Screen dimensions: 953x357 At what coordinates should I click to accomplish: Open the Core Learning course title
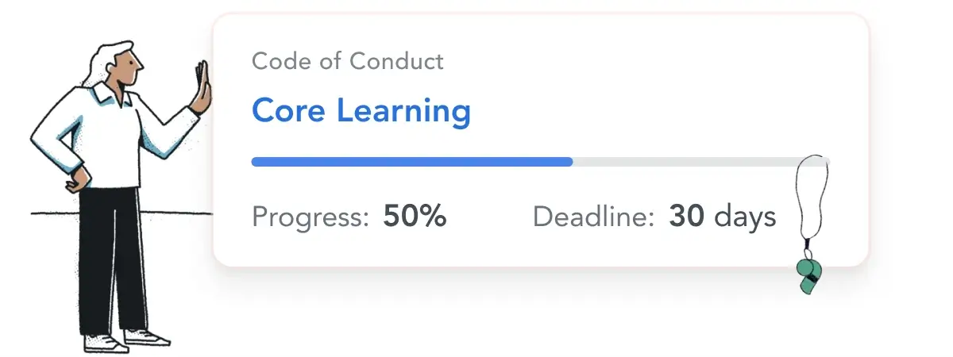coord(361,111)
